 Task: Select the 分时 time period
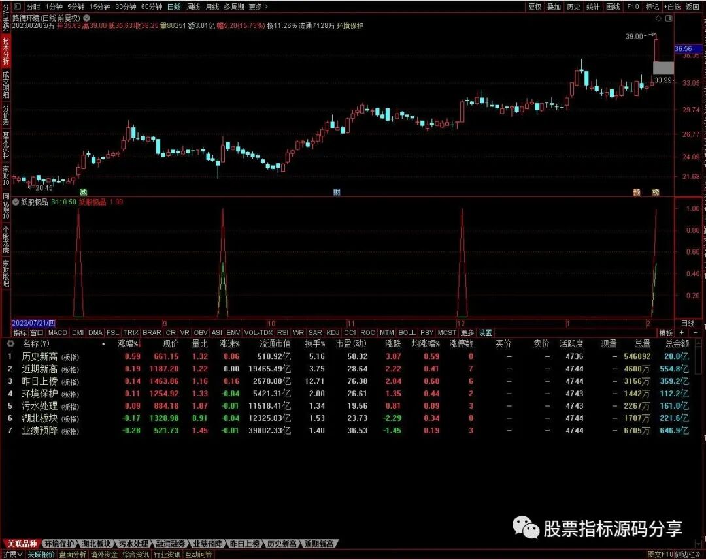pyautogui.click(x=33, y=7)
